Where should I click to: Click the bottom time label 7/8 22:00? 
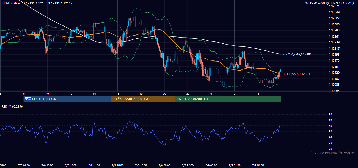(188, 165)
